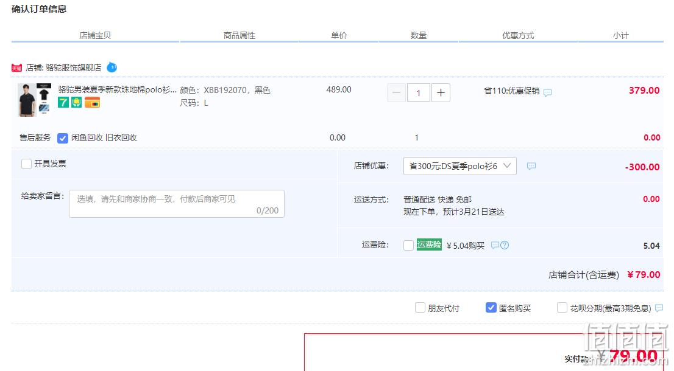Tick the 朋友代付 checkbox
The image size is (674, 371).
[x=420, y=308]
